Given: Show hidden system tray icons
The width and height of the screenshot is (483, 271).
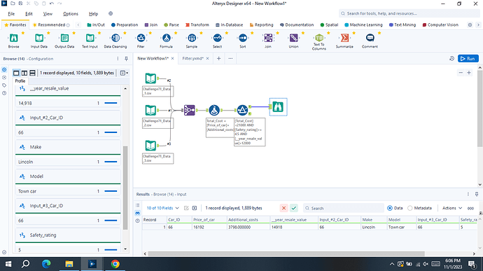Looking at the screenshot, I should pos(392,264).
